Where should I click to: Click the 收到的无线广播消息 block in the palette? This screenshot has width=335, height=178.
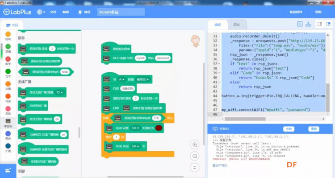coord(38,161)
